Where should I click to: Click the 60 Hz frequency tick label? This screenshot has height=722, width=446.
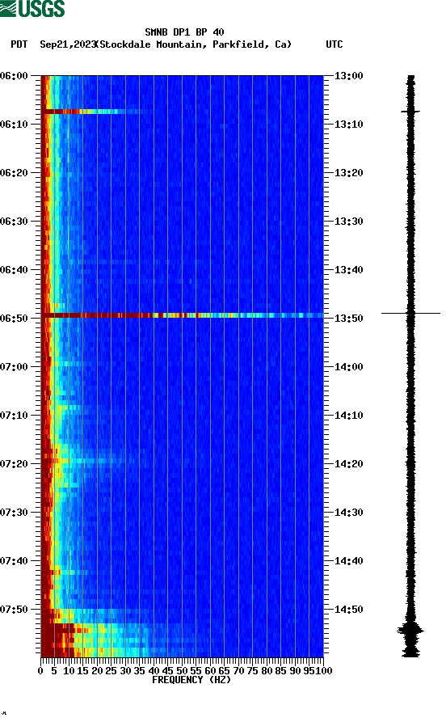pyautogui.click(x=210, y=671)
